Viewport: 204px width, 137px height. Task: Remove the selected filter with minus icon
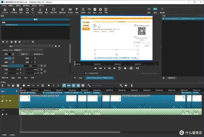[7, 42]
